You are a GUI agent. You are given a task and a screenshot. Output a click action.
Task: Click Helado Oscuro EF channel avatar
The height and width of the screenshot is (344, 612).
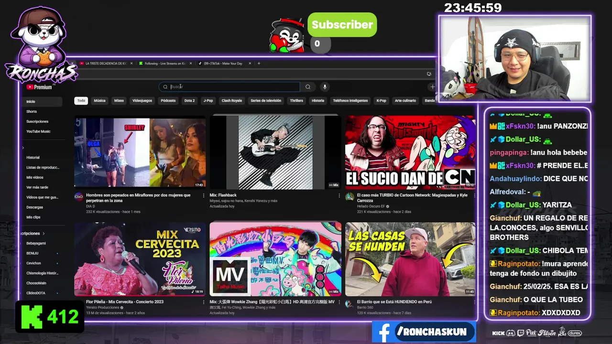tap(350, 196)
